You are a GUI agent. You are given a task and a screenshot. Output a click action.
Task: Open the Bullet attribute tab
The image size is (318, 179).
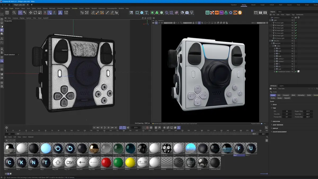click(x=309, y=95)
